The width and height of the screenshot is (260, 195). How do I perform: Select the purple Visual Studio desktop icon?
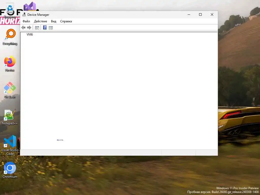pyautogui.click(x=30, y=7)
